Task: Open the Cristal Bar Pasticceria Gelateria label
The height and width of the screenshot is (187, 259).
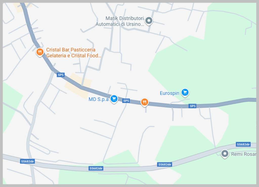Action: (x=74, y=53)
